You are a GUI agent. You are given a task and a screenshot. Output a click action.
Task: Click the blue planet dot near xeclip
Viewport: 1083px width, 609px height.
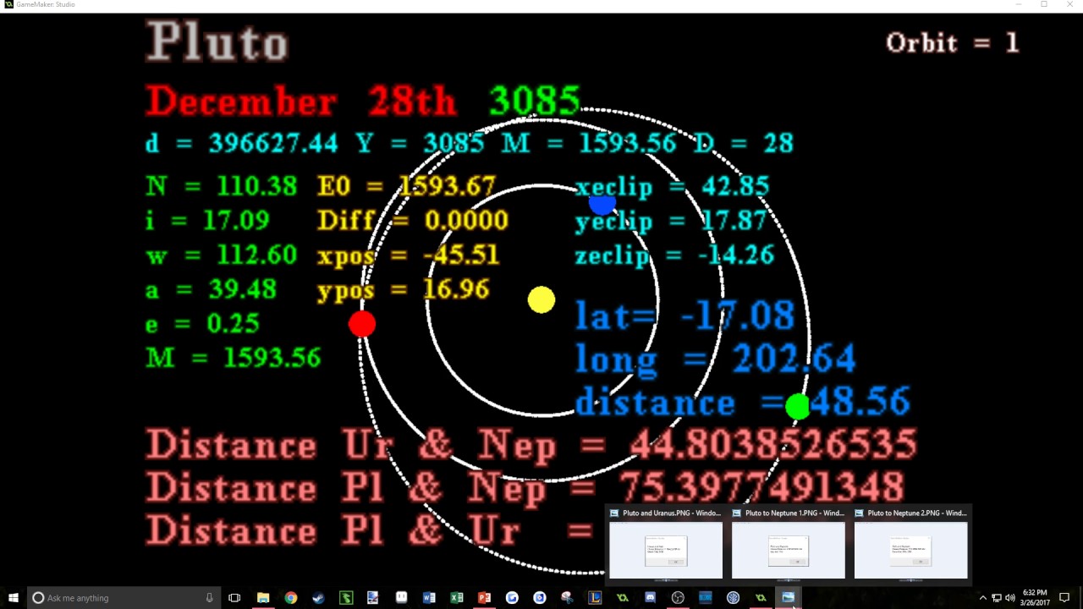coord(602,204)
